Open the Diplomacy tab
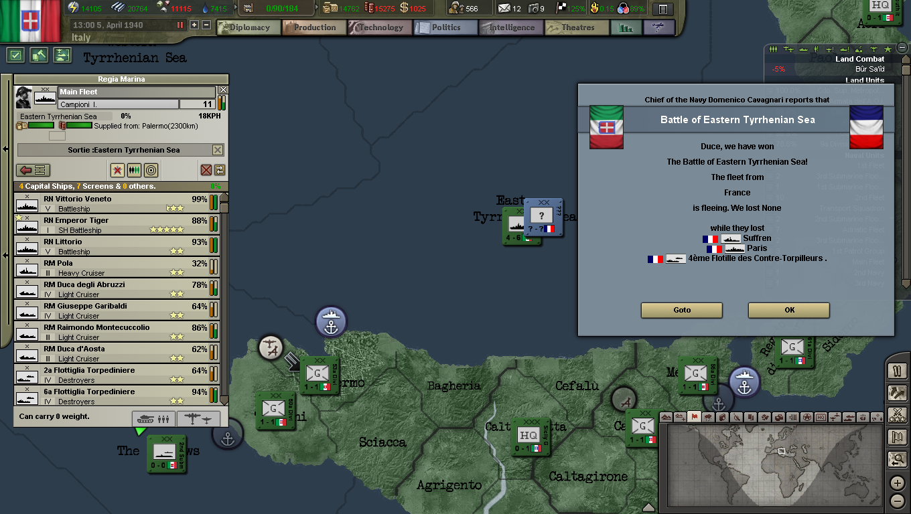Screen dimensions: 911x514 coord(248,27)
